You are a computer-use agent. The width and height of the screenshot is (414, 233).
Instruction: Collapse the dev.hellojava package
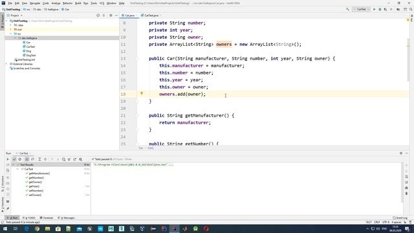point(15,38)
